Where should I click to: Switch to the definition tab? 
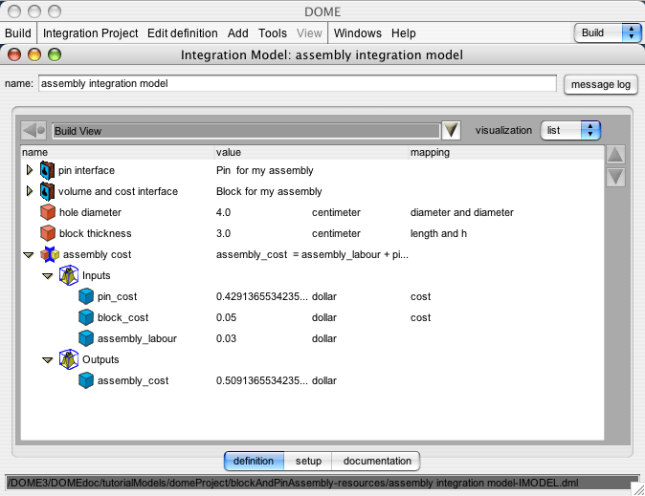click(x=254, y=461)
